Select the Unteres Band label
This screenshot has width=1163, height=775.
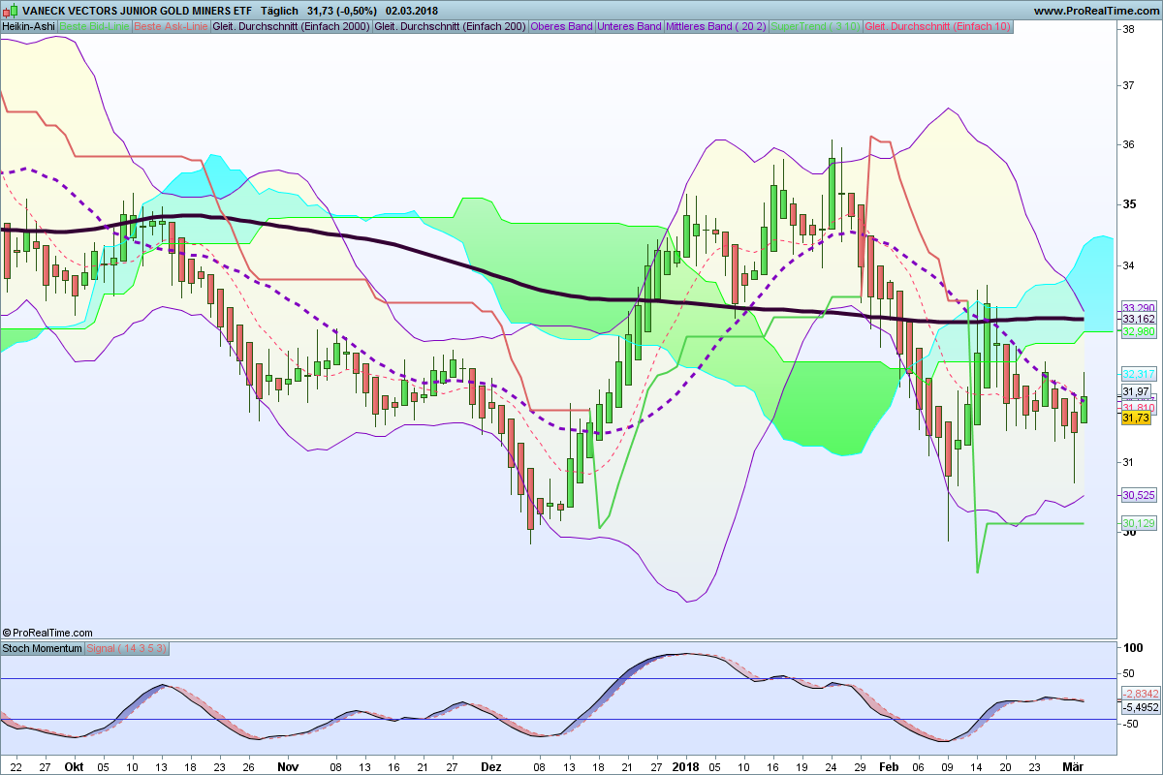click(630, 26)
